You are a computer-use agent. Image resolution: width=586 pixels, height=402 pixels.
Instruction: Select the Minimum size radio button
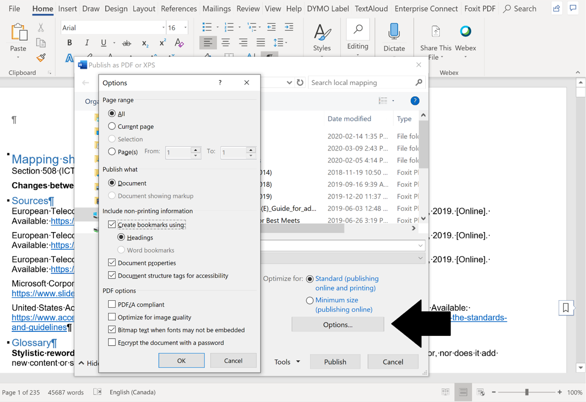(x=310, y=300)
